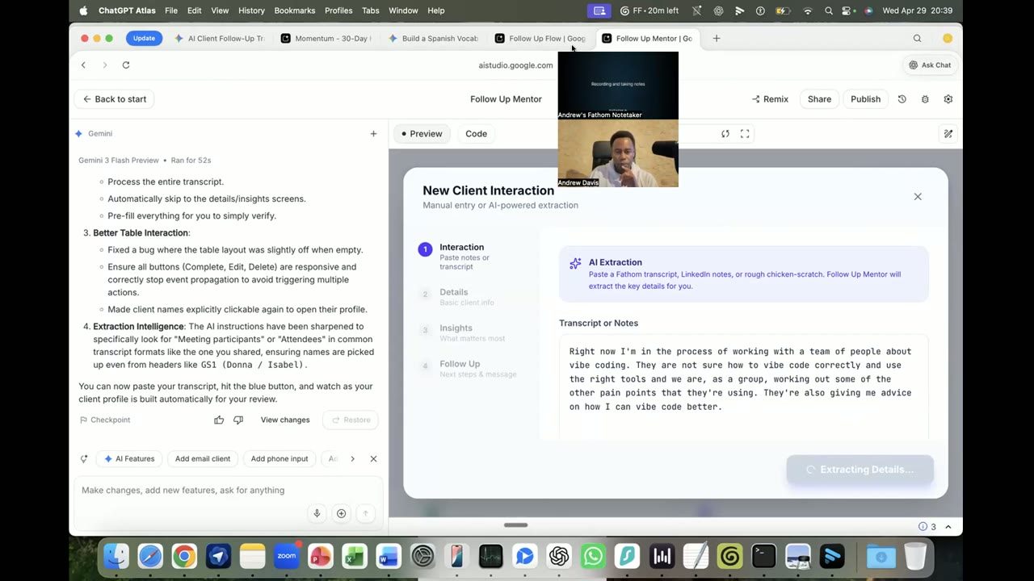Open Zoom from the dock
The height and width of the screenshot is (581, 1034).
coord(286,557)
